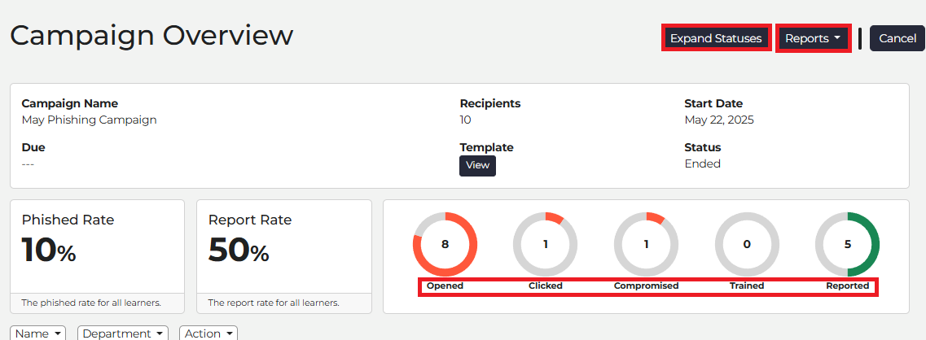This screenshot has width=926, height=340.
Task: Click the Expand Statuses button
Action: pyautogui.click(x=716, y=38)
